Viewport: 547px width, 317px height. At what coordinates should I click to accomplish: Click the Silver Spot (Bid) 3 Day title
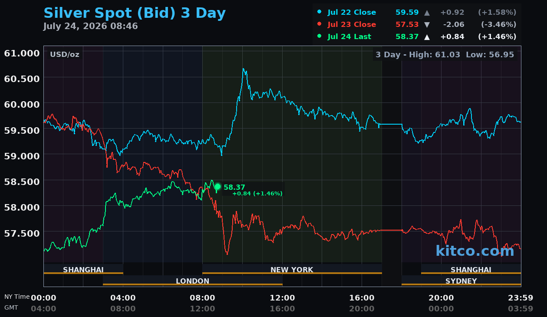(135, 13)
